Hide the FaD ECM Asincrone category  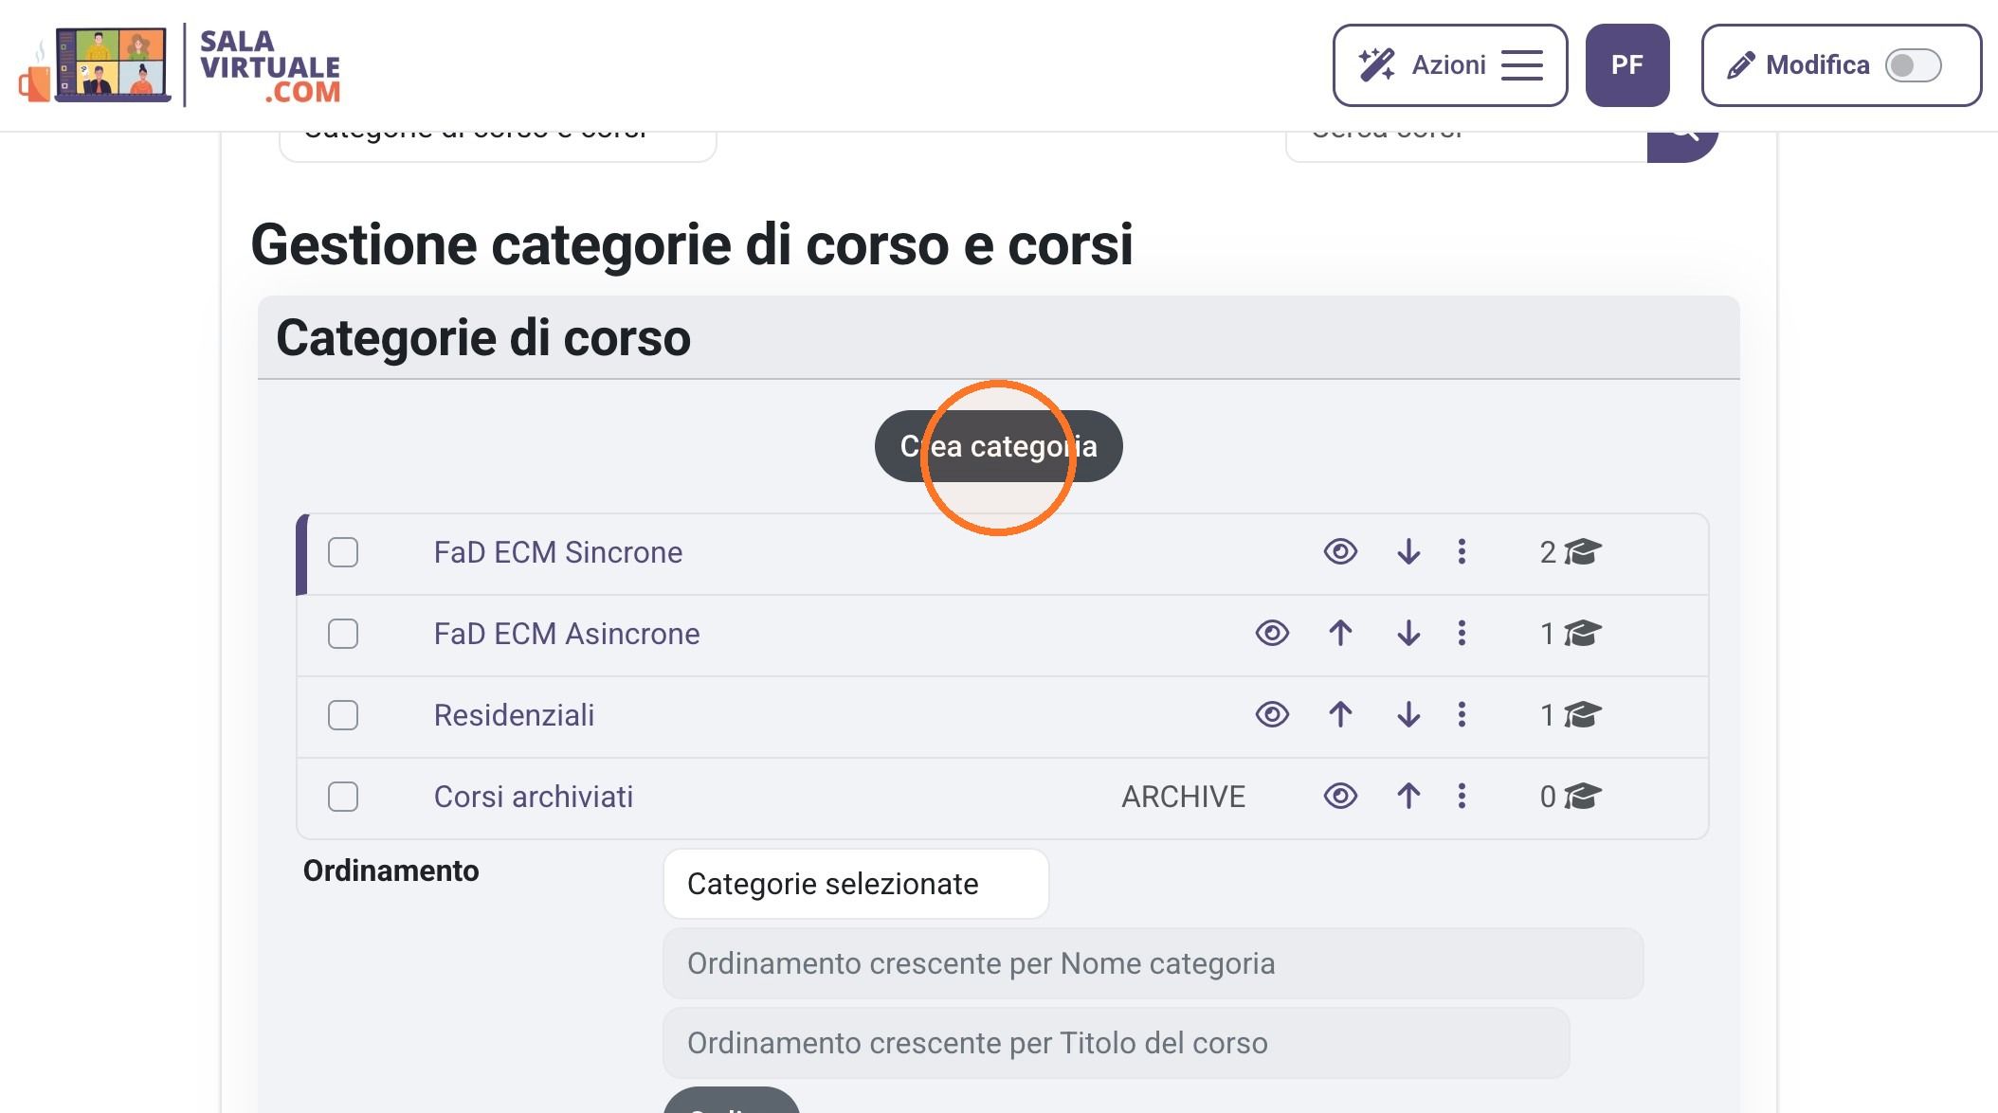[x=1272, y=633]
